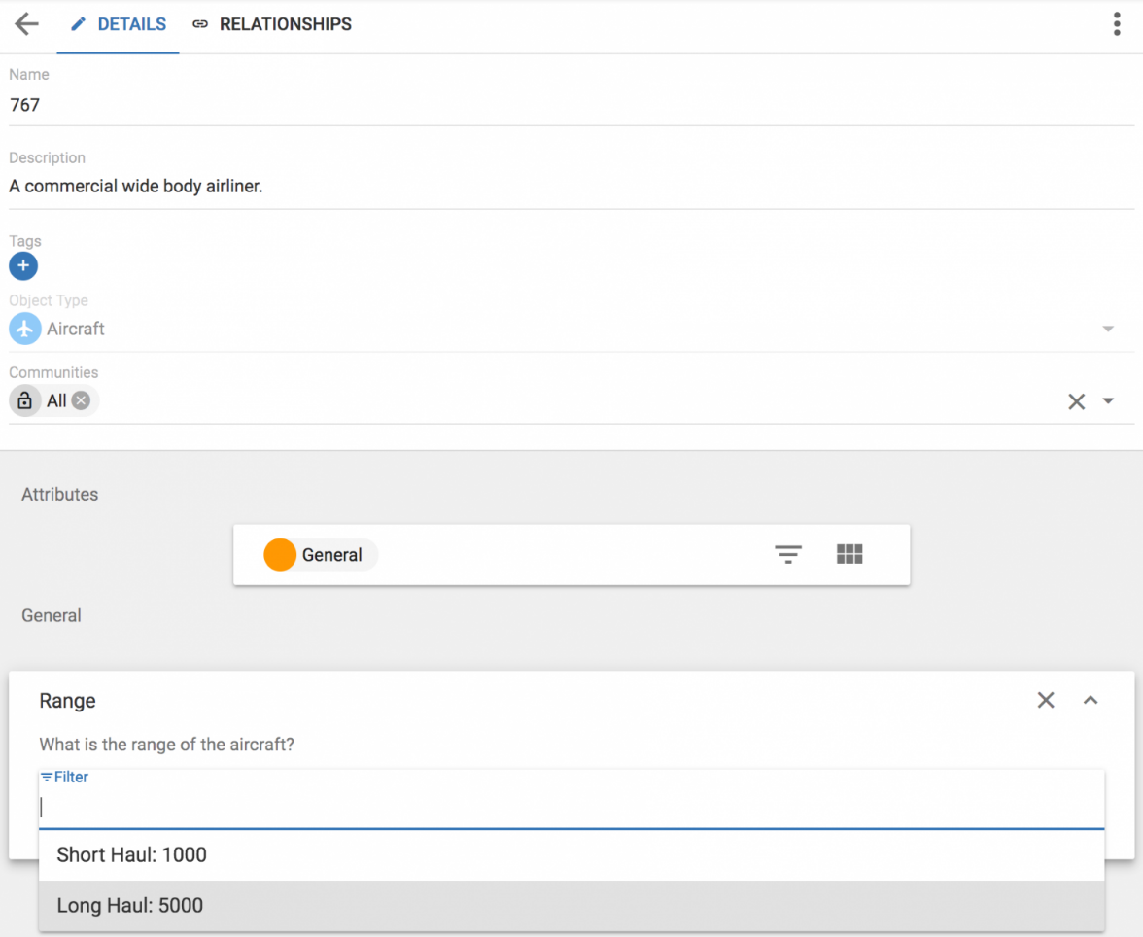The height and width of the screenshot is (937, 1143).
Task: Clear the Range attribute value
Action: 1046,700
